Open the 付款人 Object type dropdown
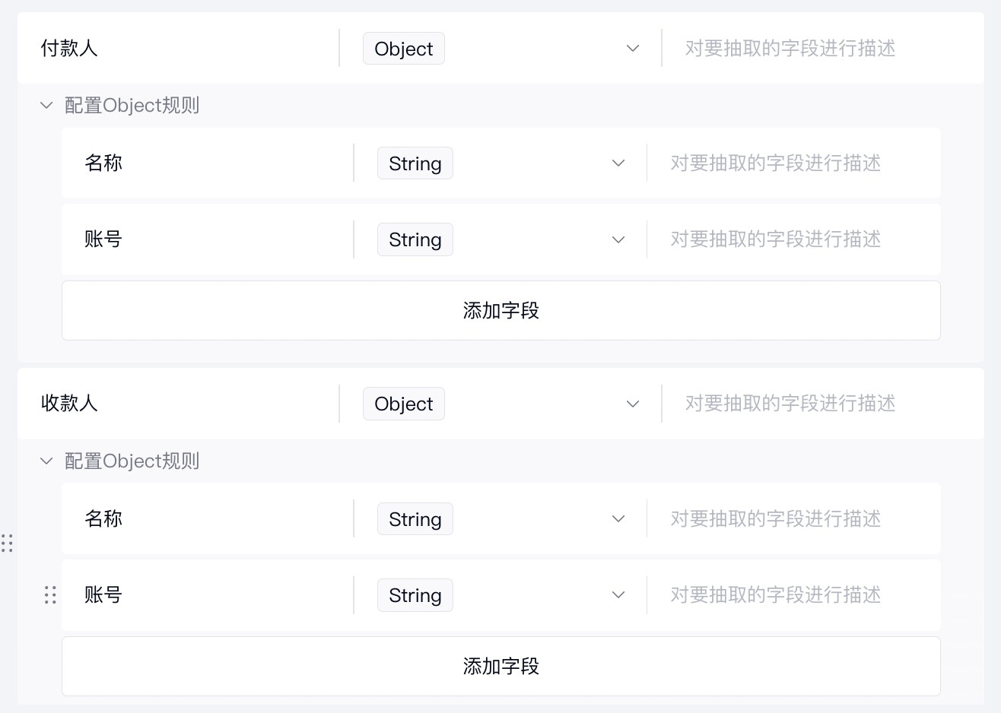Viewport: 1001px width, 713px height. click(x=500, y=49)
